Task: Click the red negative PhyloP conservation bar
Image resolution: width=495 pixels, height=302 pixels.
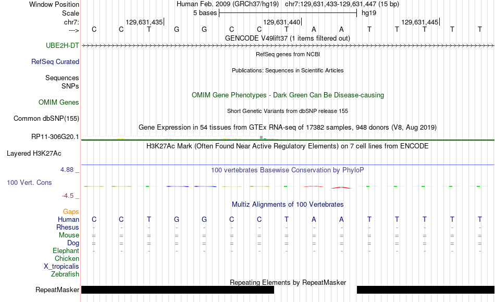Action: [341, 187]
